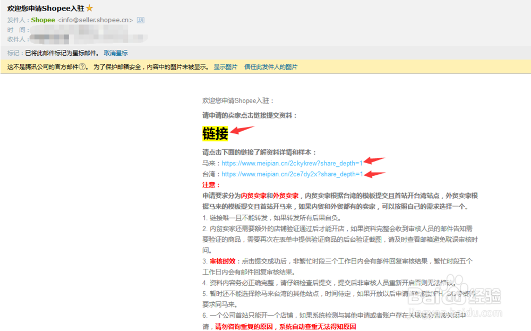Click 信任此发件人的图片 link
Screen dimensions: 531x331
pyautogui.click(x=271, y=67)
